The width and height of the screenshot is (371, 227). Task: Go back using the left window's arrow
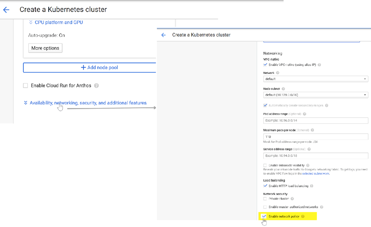(x=6, y=9)
